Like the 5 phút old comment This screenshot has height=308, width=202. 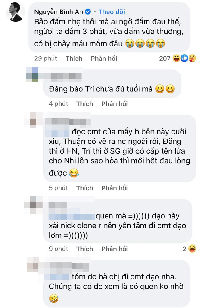pyautogui.click(x=85, y=188)
